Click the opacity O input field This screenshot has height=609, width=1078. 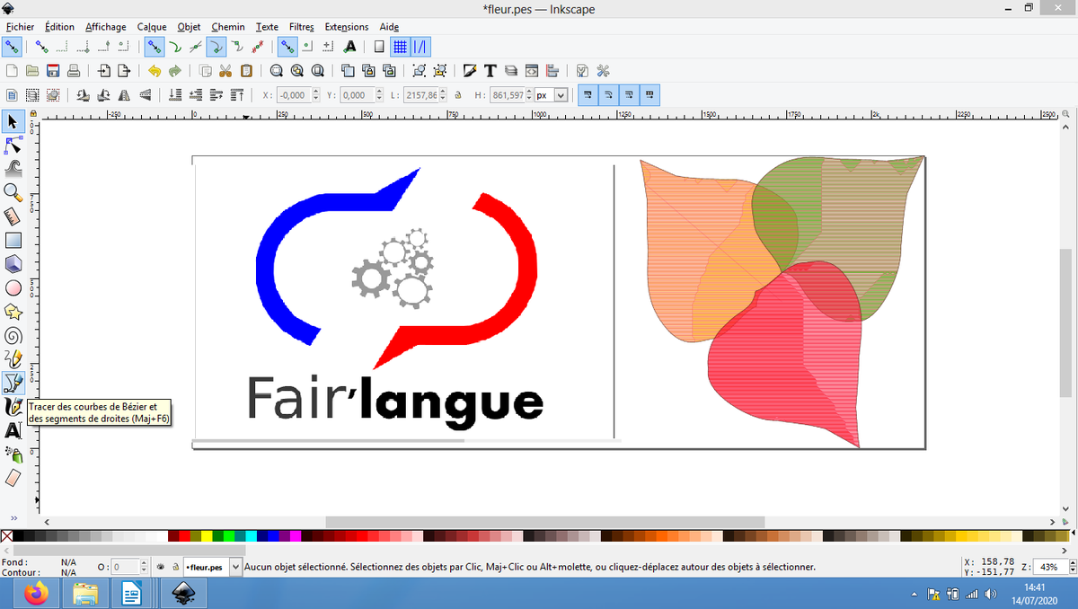pyautogui.click(x=125, y=567)
